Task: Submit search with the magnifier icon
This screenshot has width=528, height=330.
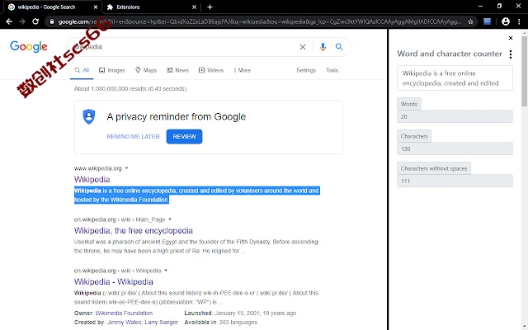Action: pos(339,47)
